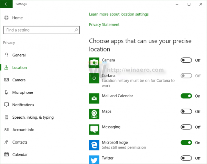Go back using the back arrow
The width and height of the screenshot is (207, 164).
pyautogui.click(x=6, y=4)
